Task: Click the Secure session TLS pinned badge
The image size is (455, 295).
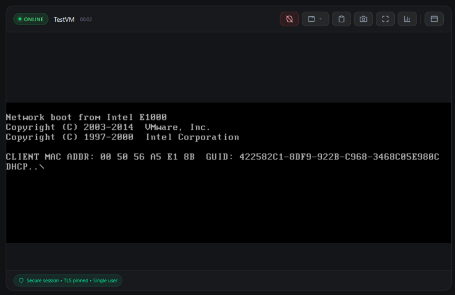Action: (67, 281)
